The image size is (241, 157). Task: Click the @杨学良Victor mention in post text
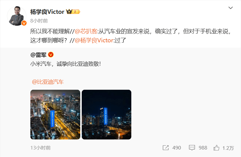[x=94, y=40]
